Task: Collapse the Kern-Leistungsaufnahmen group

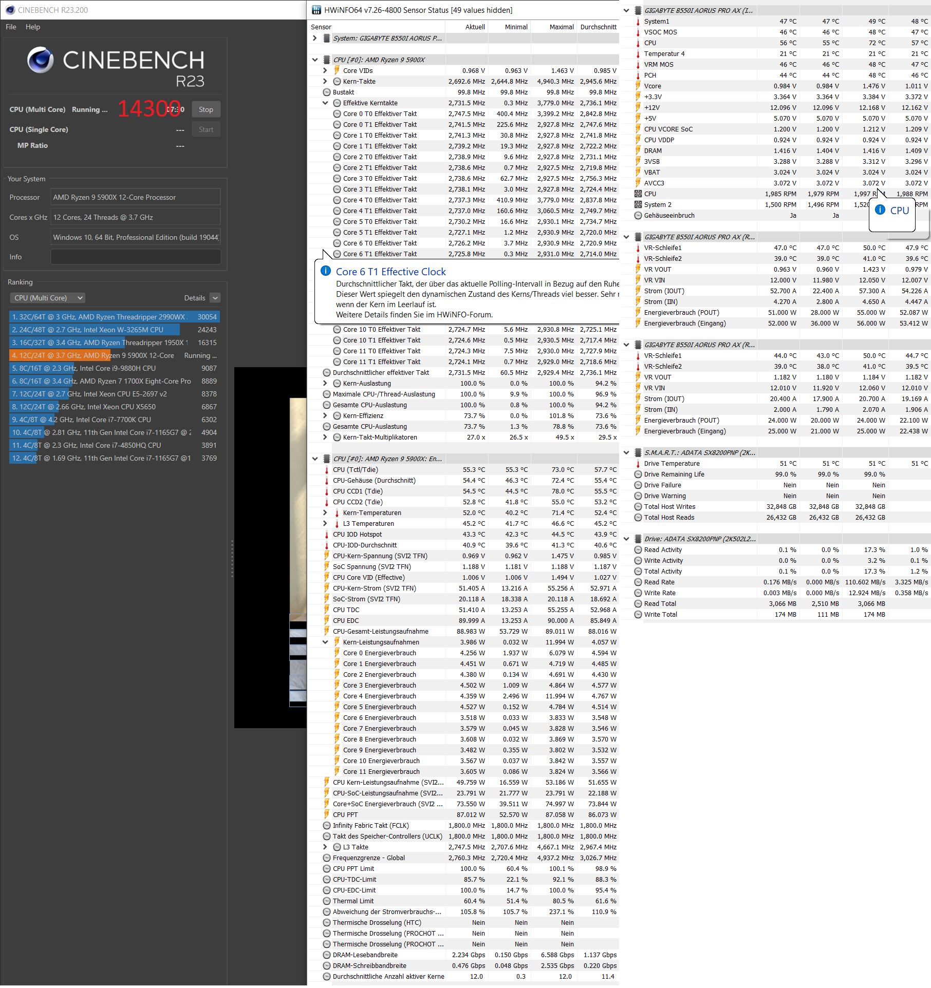Action: point(325,642)
